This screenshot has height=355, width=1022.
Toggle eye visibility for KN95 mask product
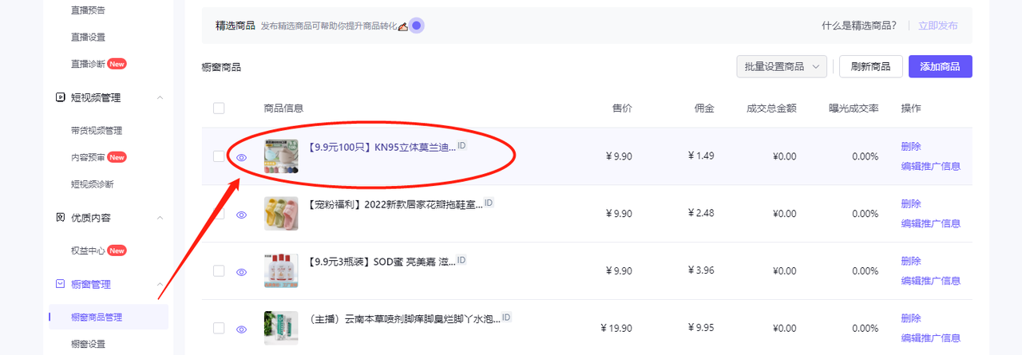coord(241,157)
